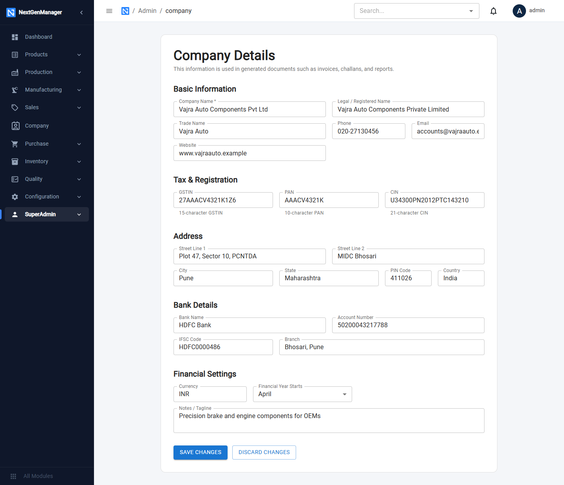Click the Products list icon

point(15,55)
